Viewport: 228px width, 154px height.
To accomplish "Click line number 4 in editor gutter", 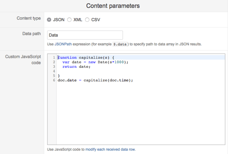I will click(54, 71).
